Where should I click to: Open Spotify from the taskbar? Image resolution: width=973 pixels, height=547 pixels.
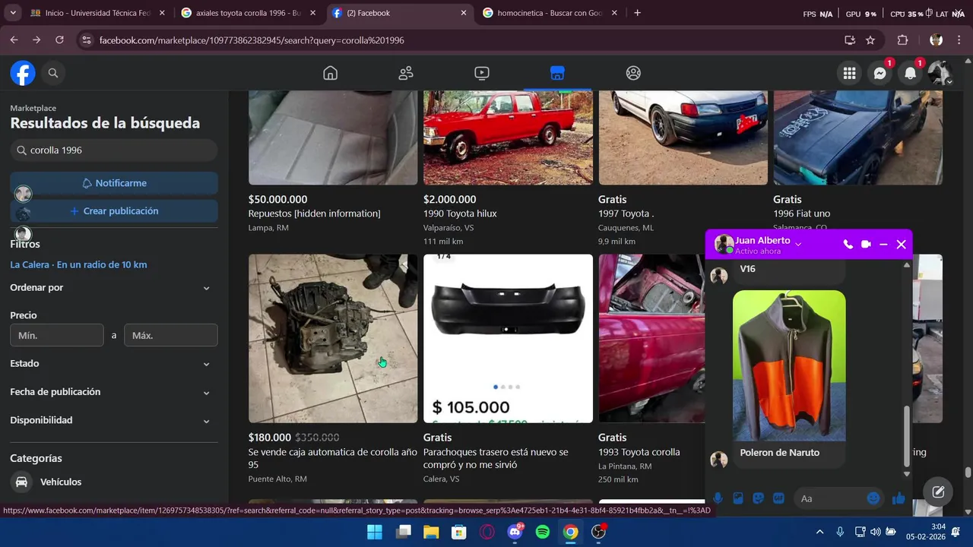click(543, 532)
